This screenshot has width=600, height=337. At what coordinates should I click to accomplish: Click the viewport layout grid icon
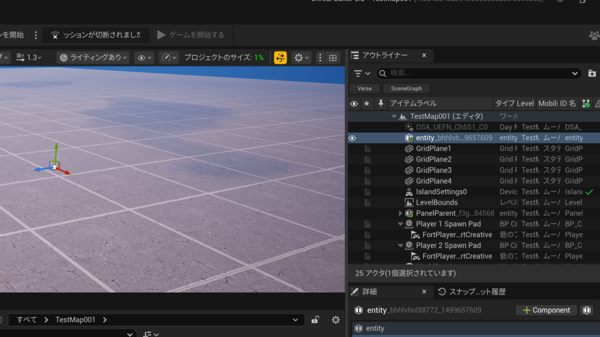pos(333,57)
